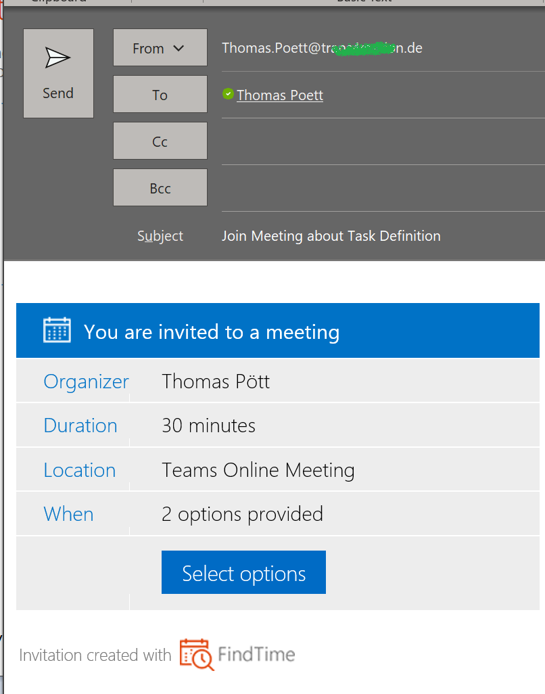Click the Location label
Image resolution: width=545 pixels, height=694 pixels.
[x=80, y=469]
